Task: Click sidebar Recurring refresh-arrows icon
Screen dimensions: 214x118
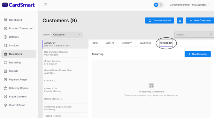Action: (5, 63)
